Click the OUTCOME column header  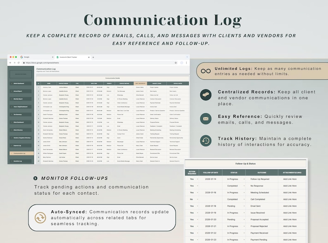coord(261,172)
